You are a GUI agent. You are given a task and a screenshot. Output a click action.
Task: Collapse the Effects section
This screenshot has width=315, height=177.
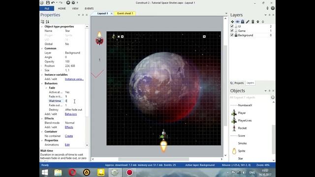click(x=42, y=118)
